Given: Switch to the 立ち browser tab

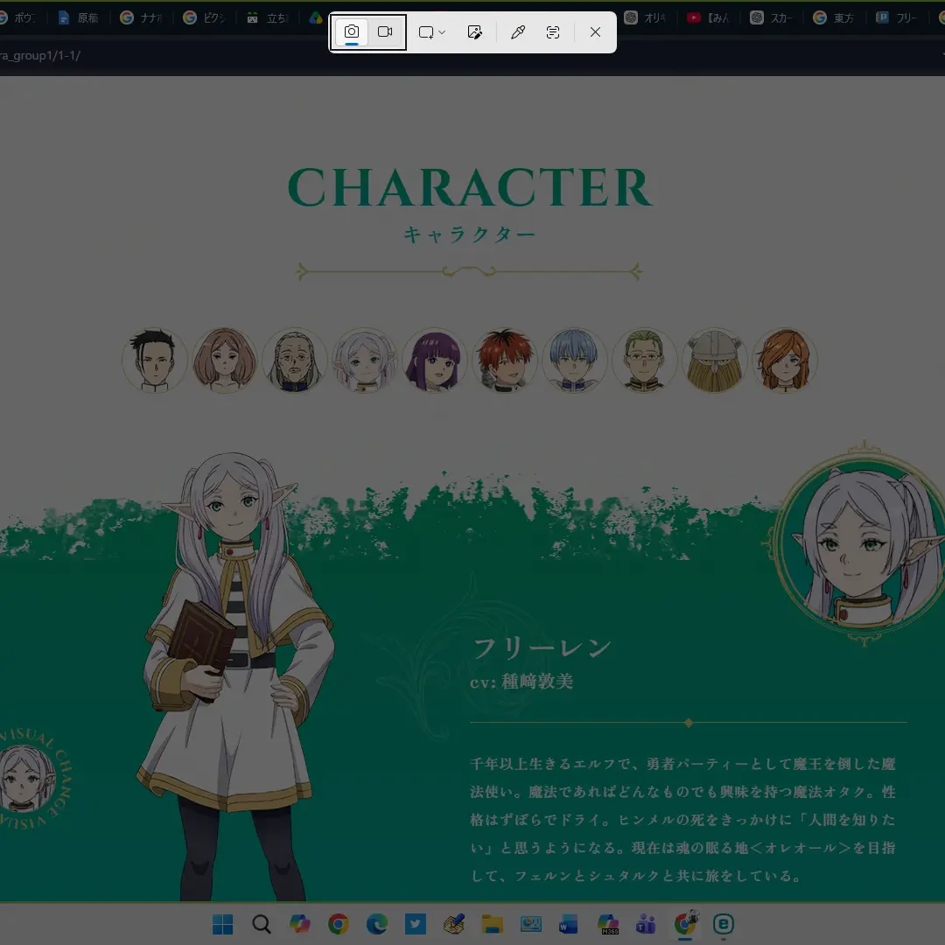Looking at the screenshot, I should pyautogui.click(x=268, y=17).
